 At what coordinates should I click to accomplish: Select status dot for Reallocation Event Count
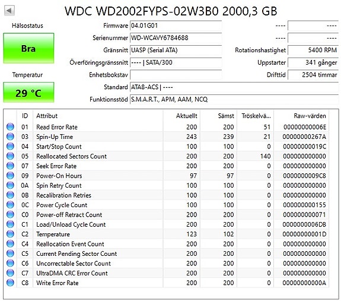point(10,243)
